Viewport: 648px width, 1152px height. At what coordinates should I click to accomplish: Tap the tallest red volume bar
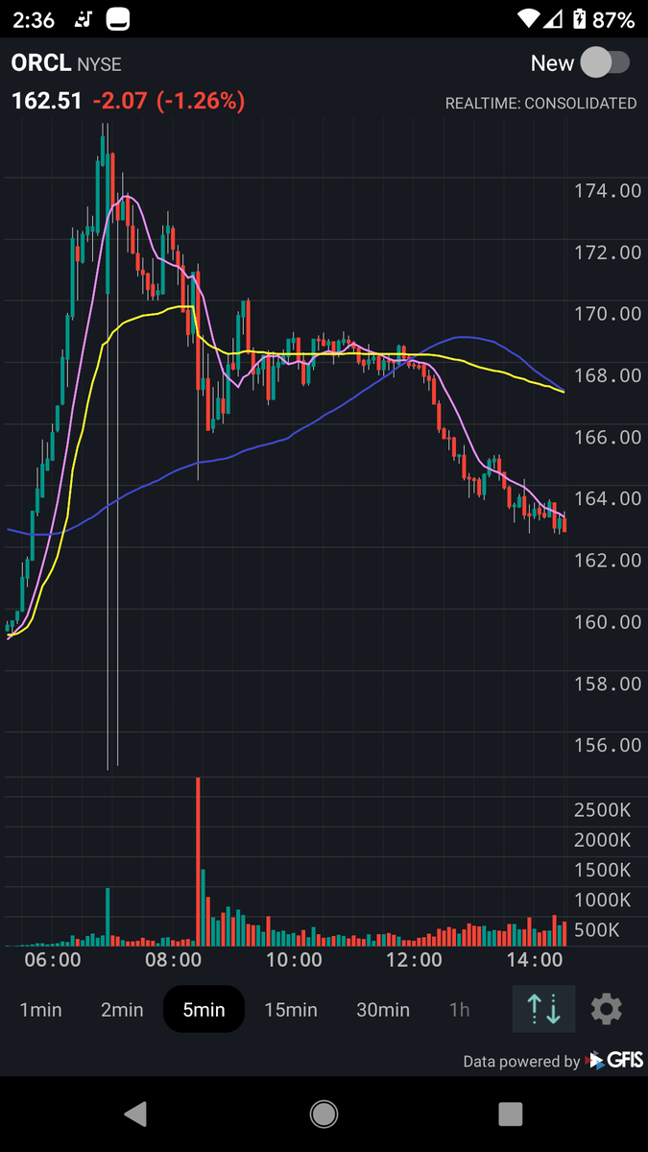pos(198,862)
